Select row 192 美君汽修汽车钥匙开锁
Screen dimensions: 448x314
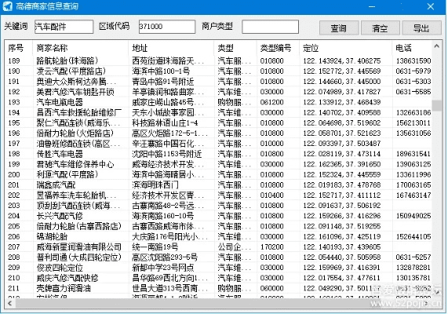pos(219,92)
